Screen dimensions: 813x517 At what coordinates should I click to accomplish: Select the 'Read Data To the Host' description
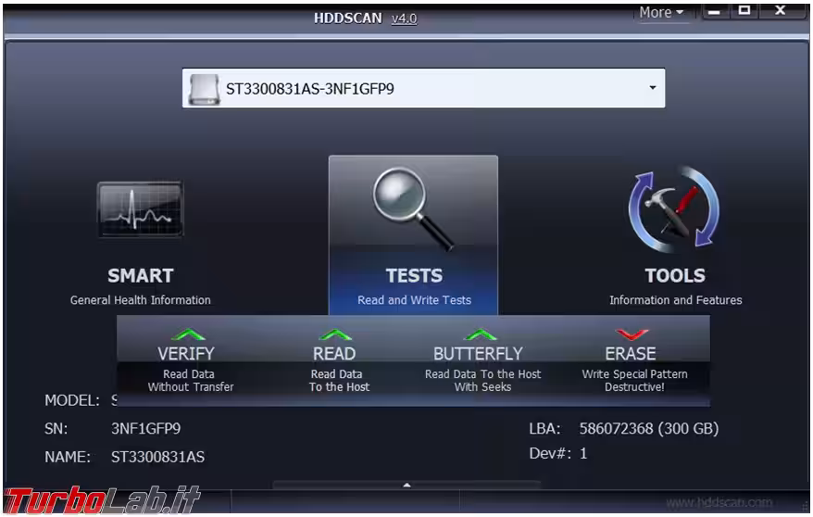click(339, 381)
